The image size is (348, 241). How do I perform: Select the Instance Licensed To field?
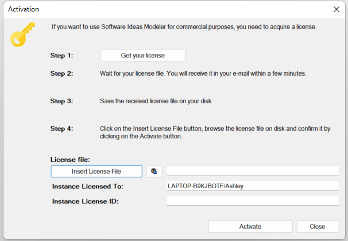[253, 186]
